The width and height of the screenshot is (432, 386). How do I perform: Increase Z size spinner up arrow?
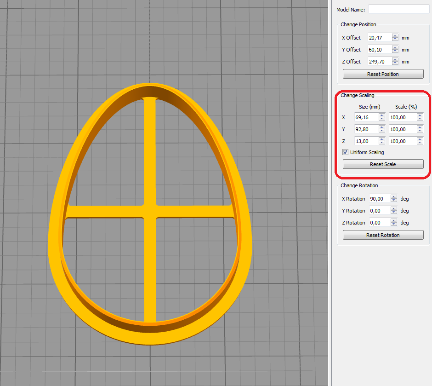tap(381, 139)
